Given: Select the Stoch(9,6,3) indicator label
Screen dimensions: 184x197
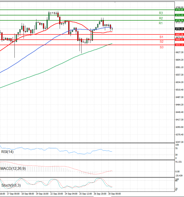Looking at the screenshot, I should (11, 185).
